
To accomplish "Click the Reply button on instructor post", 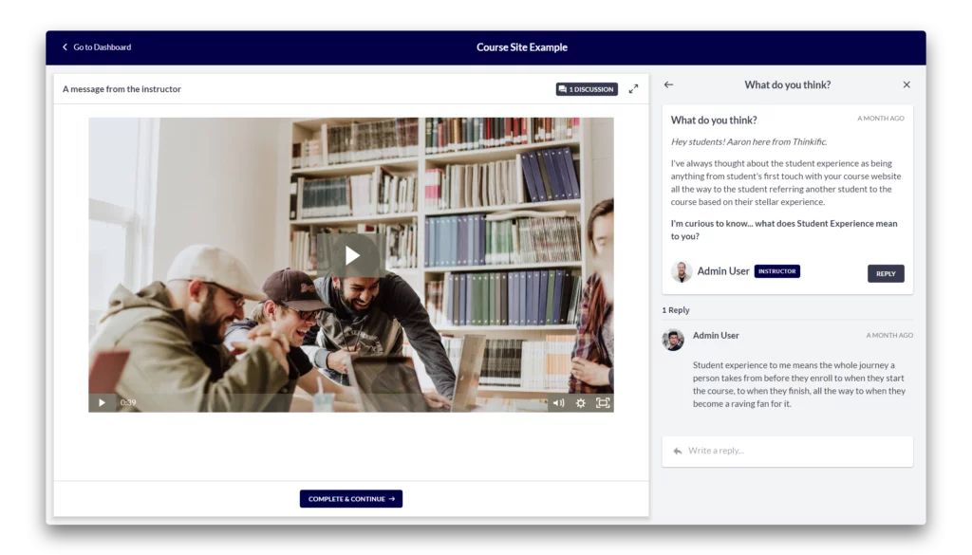I will (x=886, y=273).
